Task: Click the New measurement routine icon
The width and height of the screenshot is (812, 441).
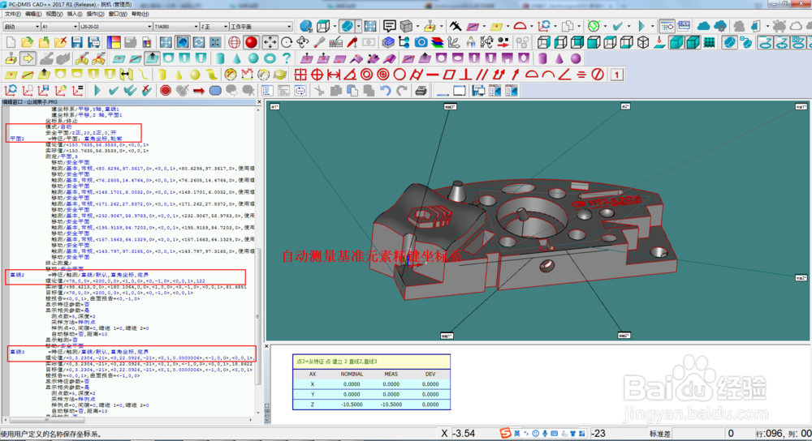Action: click(x=11, y=42)
